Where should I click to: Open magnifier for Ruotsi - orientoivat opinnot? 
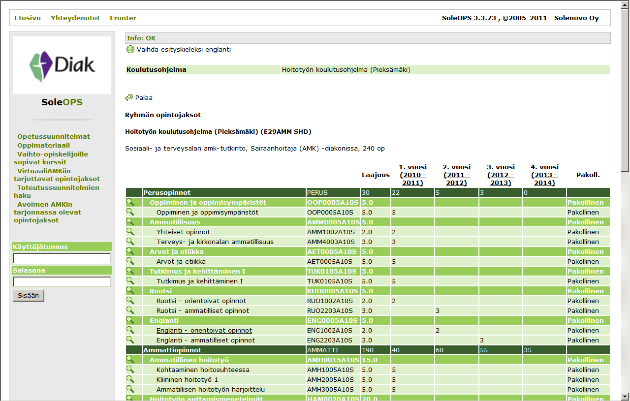click(x=130, y=301)
